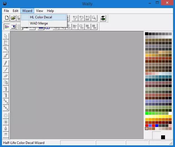Select the eraser tool
Viewport: 175px width, 147px height.
point(6,76)
